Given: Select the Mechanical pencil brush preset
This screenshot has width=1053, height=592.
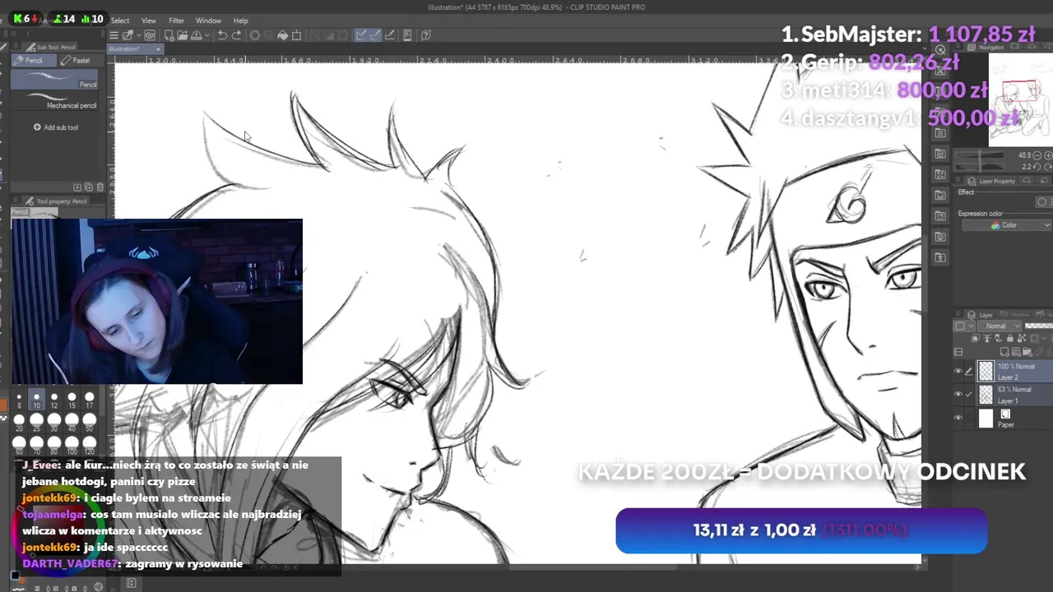Looking at the screenshot, I should tap(55, 100).
